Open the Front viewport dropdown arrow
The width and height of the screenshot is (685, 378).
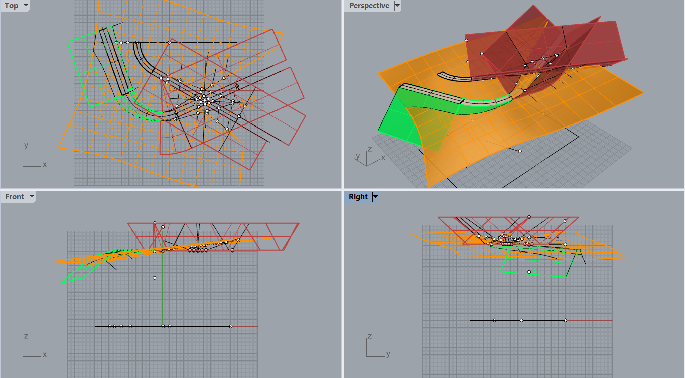32,197
